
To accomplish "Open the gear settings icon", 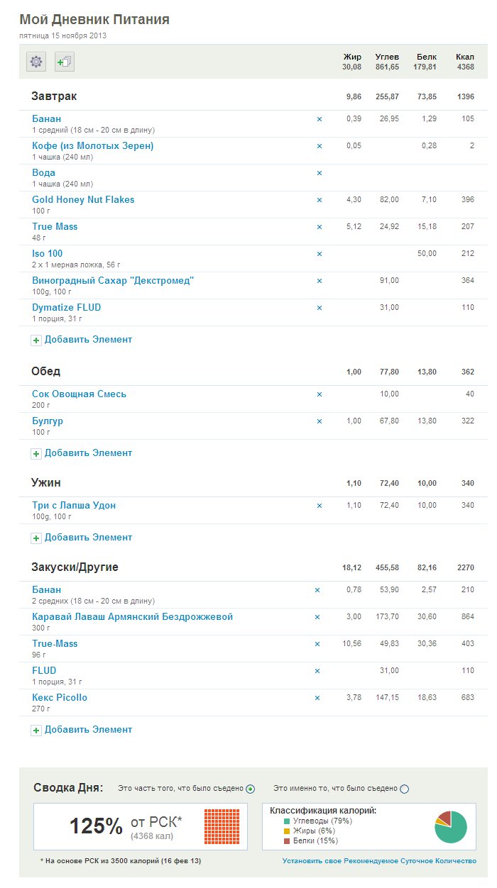I will pyautogui.click(x=36, y=62).
